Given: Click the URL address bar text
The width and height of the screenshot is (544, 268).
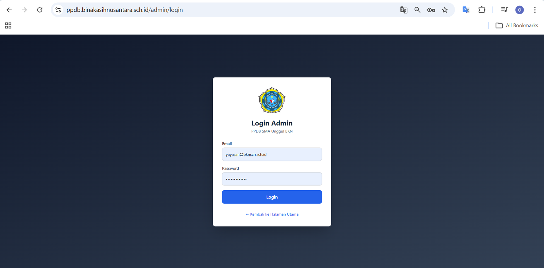Looking at the screenshot, I should [124, 10].
